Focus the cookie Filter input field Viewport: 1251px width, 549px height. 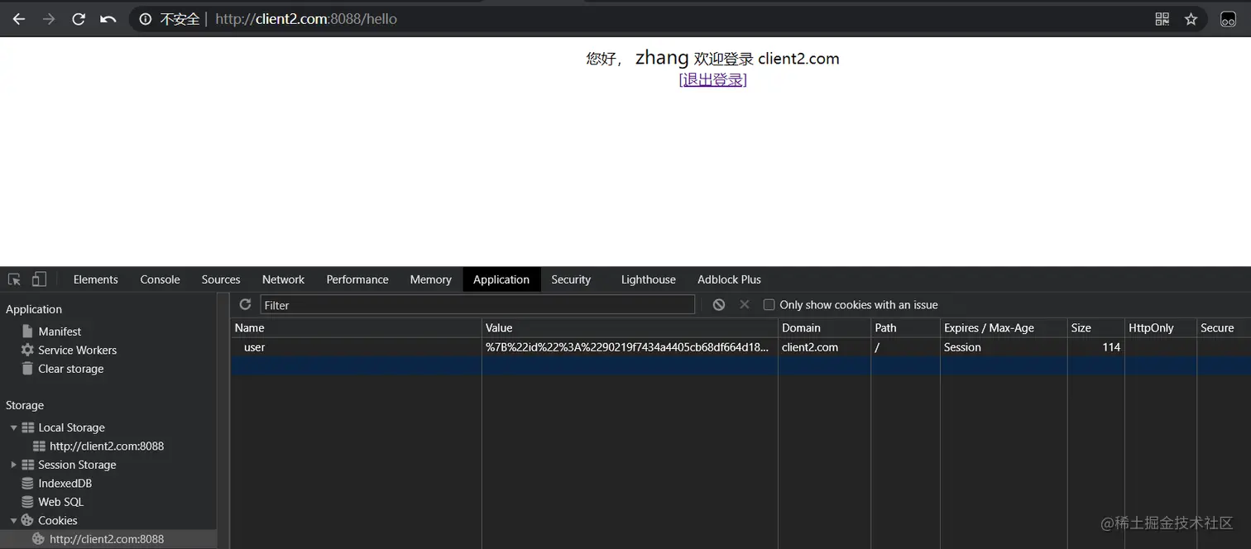pos(477,304)
